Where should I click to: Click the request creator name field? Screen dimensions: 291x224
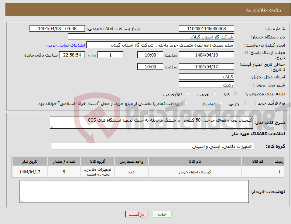tap(160, 45)
